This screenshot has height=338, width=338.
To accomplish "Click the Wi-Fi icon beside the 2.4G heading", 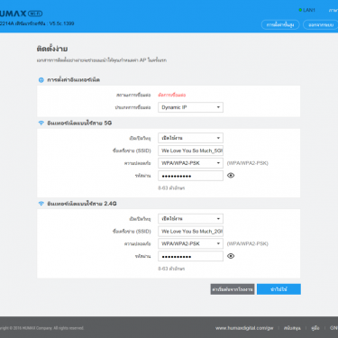I will coord(41,204).
